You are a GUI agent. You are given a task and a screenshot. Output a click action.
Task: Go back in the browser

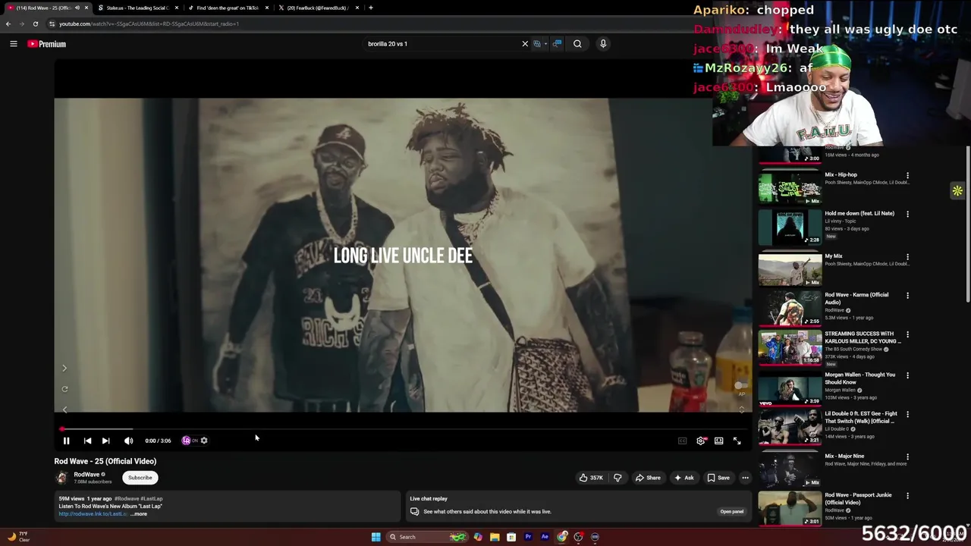click(x=8, y=24)
